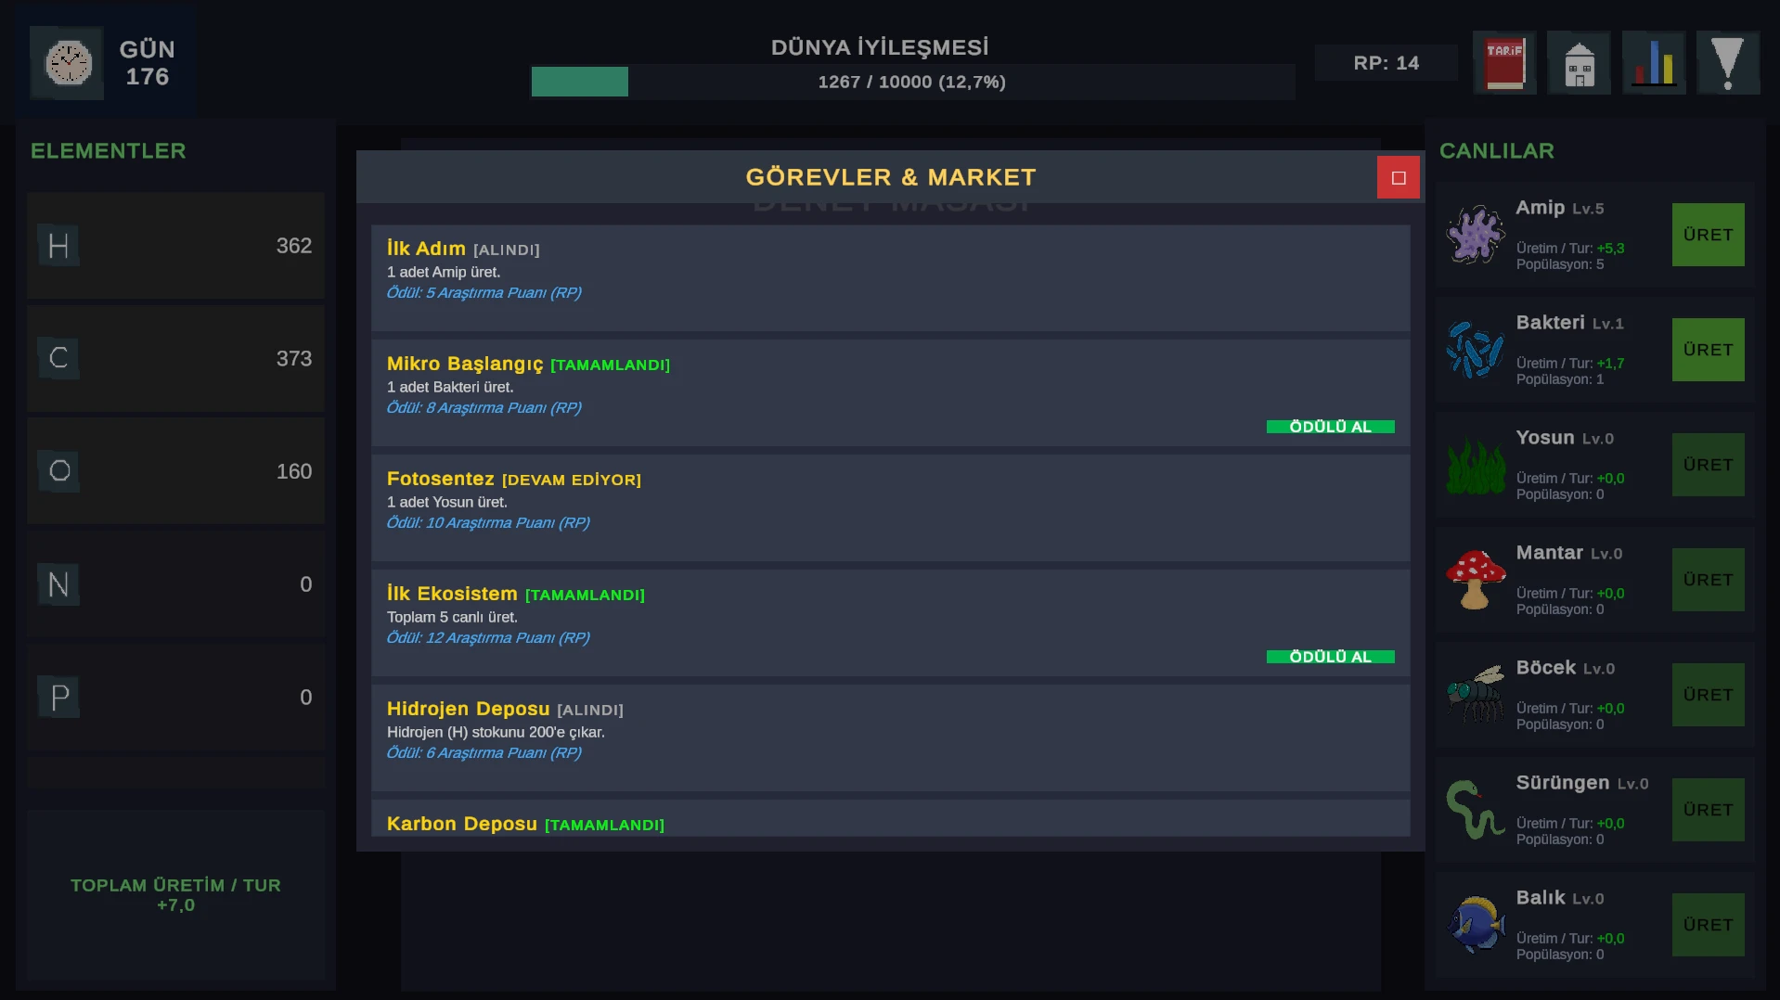This screenshot has height=1000, width=1780.
Task: Close the Görevler & Market panel
Action: coord(1398,177)
